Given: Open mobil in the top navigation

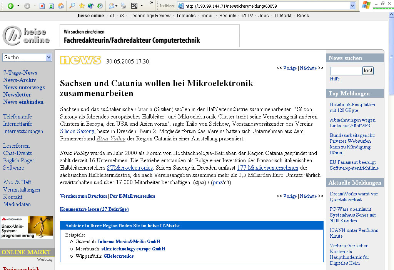Looking at the screenshot, I should click(207, 15).
